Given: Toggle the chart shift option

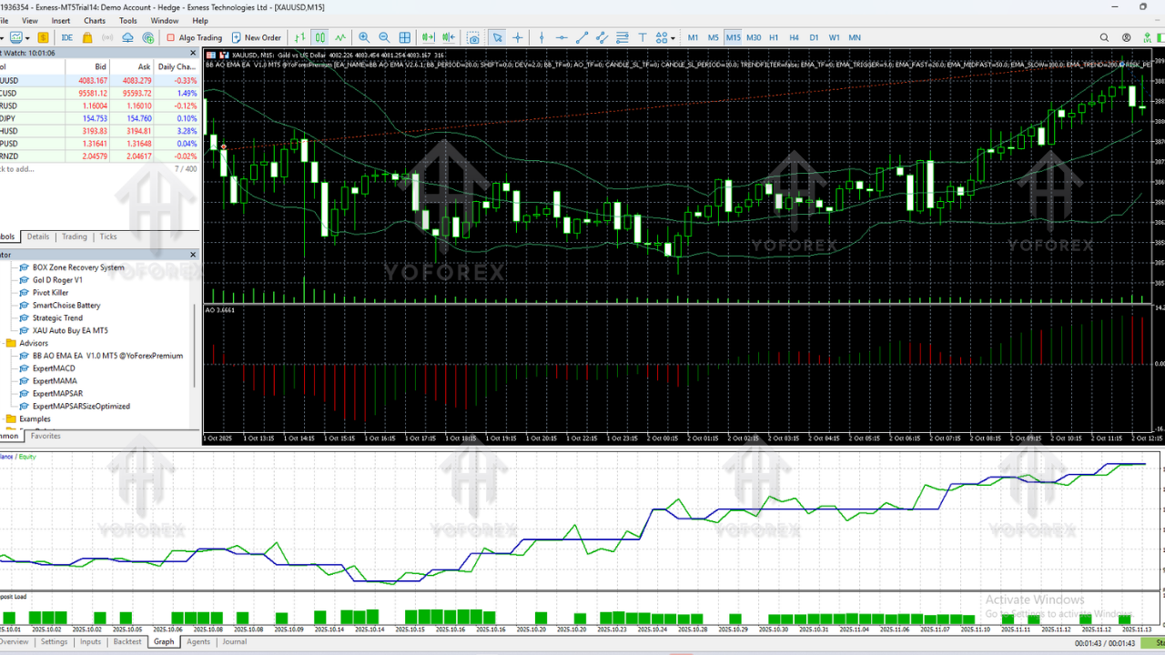Looking at the screenshot, I should [446, 37].
